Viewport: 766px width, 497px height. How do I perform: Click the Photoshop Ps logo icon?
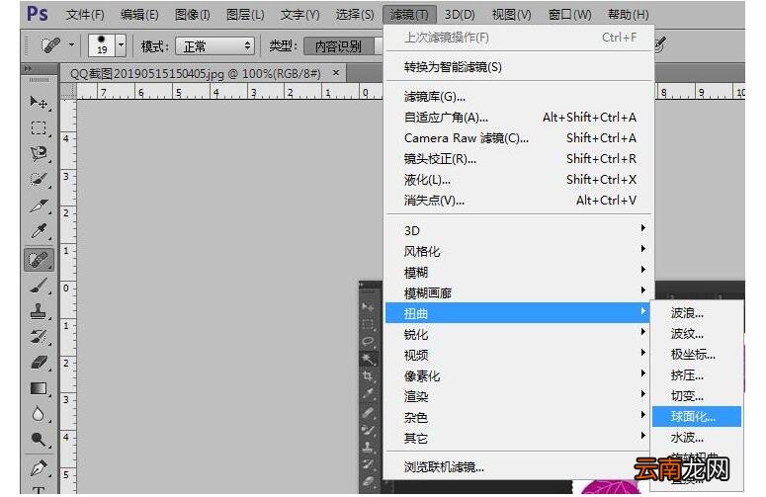38,14
